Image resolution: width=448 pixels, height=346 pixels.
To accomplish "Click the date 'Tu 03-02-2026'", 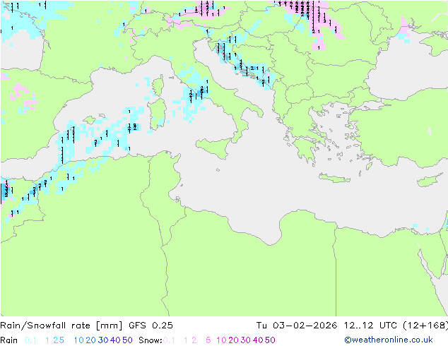I will [x=297, y=326].
